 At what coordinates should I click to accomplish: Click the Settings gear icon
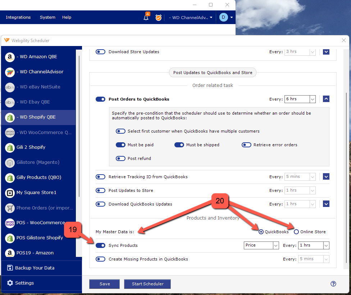tap(10, 283)
